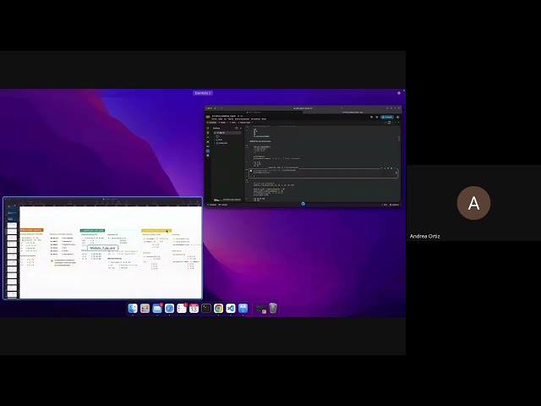This screenshot has height=406, width=541.
Task: Close the Colab files side panel
Action: [x=241, y=128]
